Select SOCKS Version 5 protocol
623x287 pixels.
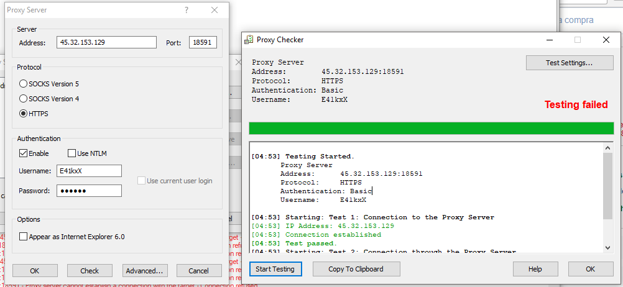point(49,84)
